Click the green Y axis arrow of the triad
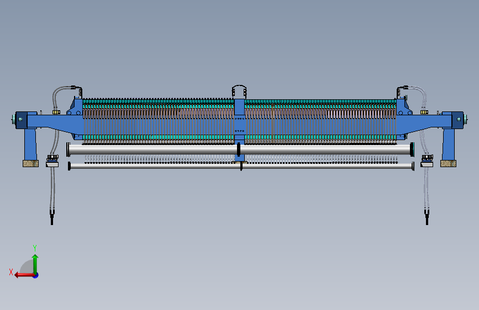479x310 pixels. (35, 264)
